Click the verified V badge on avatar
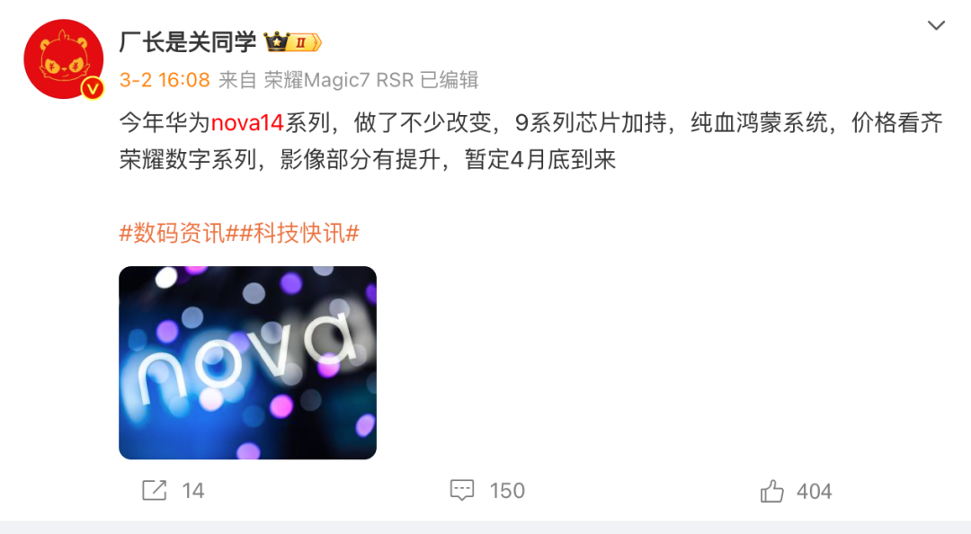This screenshot has height=534, width=971. coord(93,89)
